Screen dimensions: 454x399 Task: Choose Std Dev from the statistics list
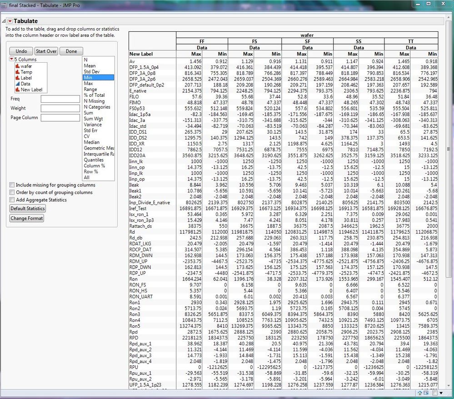[92, 71]
